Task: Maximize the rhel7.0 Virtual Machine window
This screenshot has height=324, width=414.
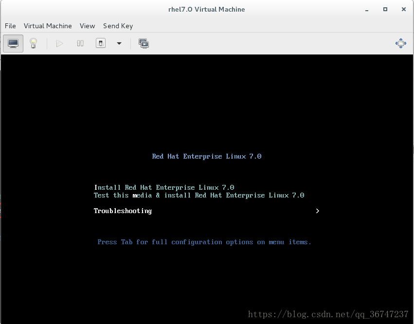Action: pos(385,9)
